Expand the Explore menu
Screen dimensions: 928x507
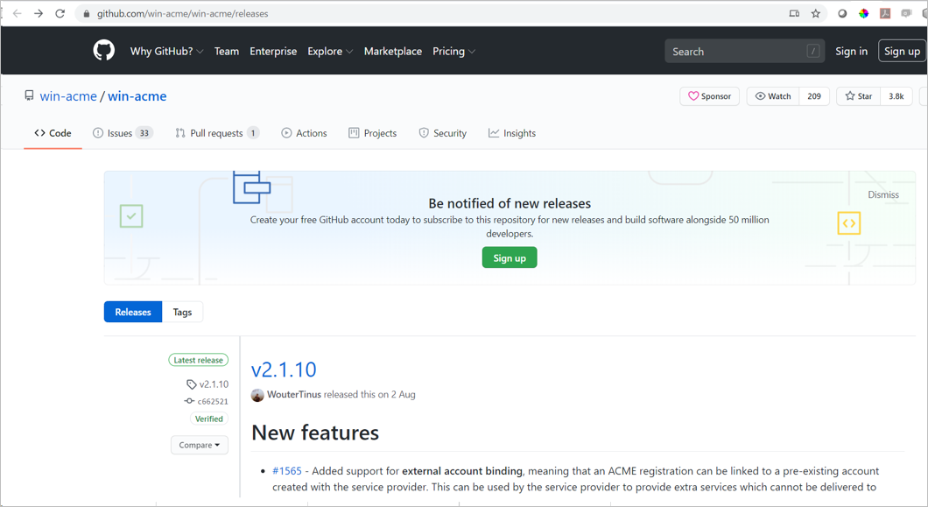click(330, 52)
